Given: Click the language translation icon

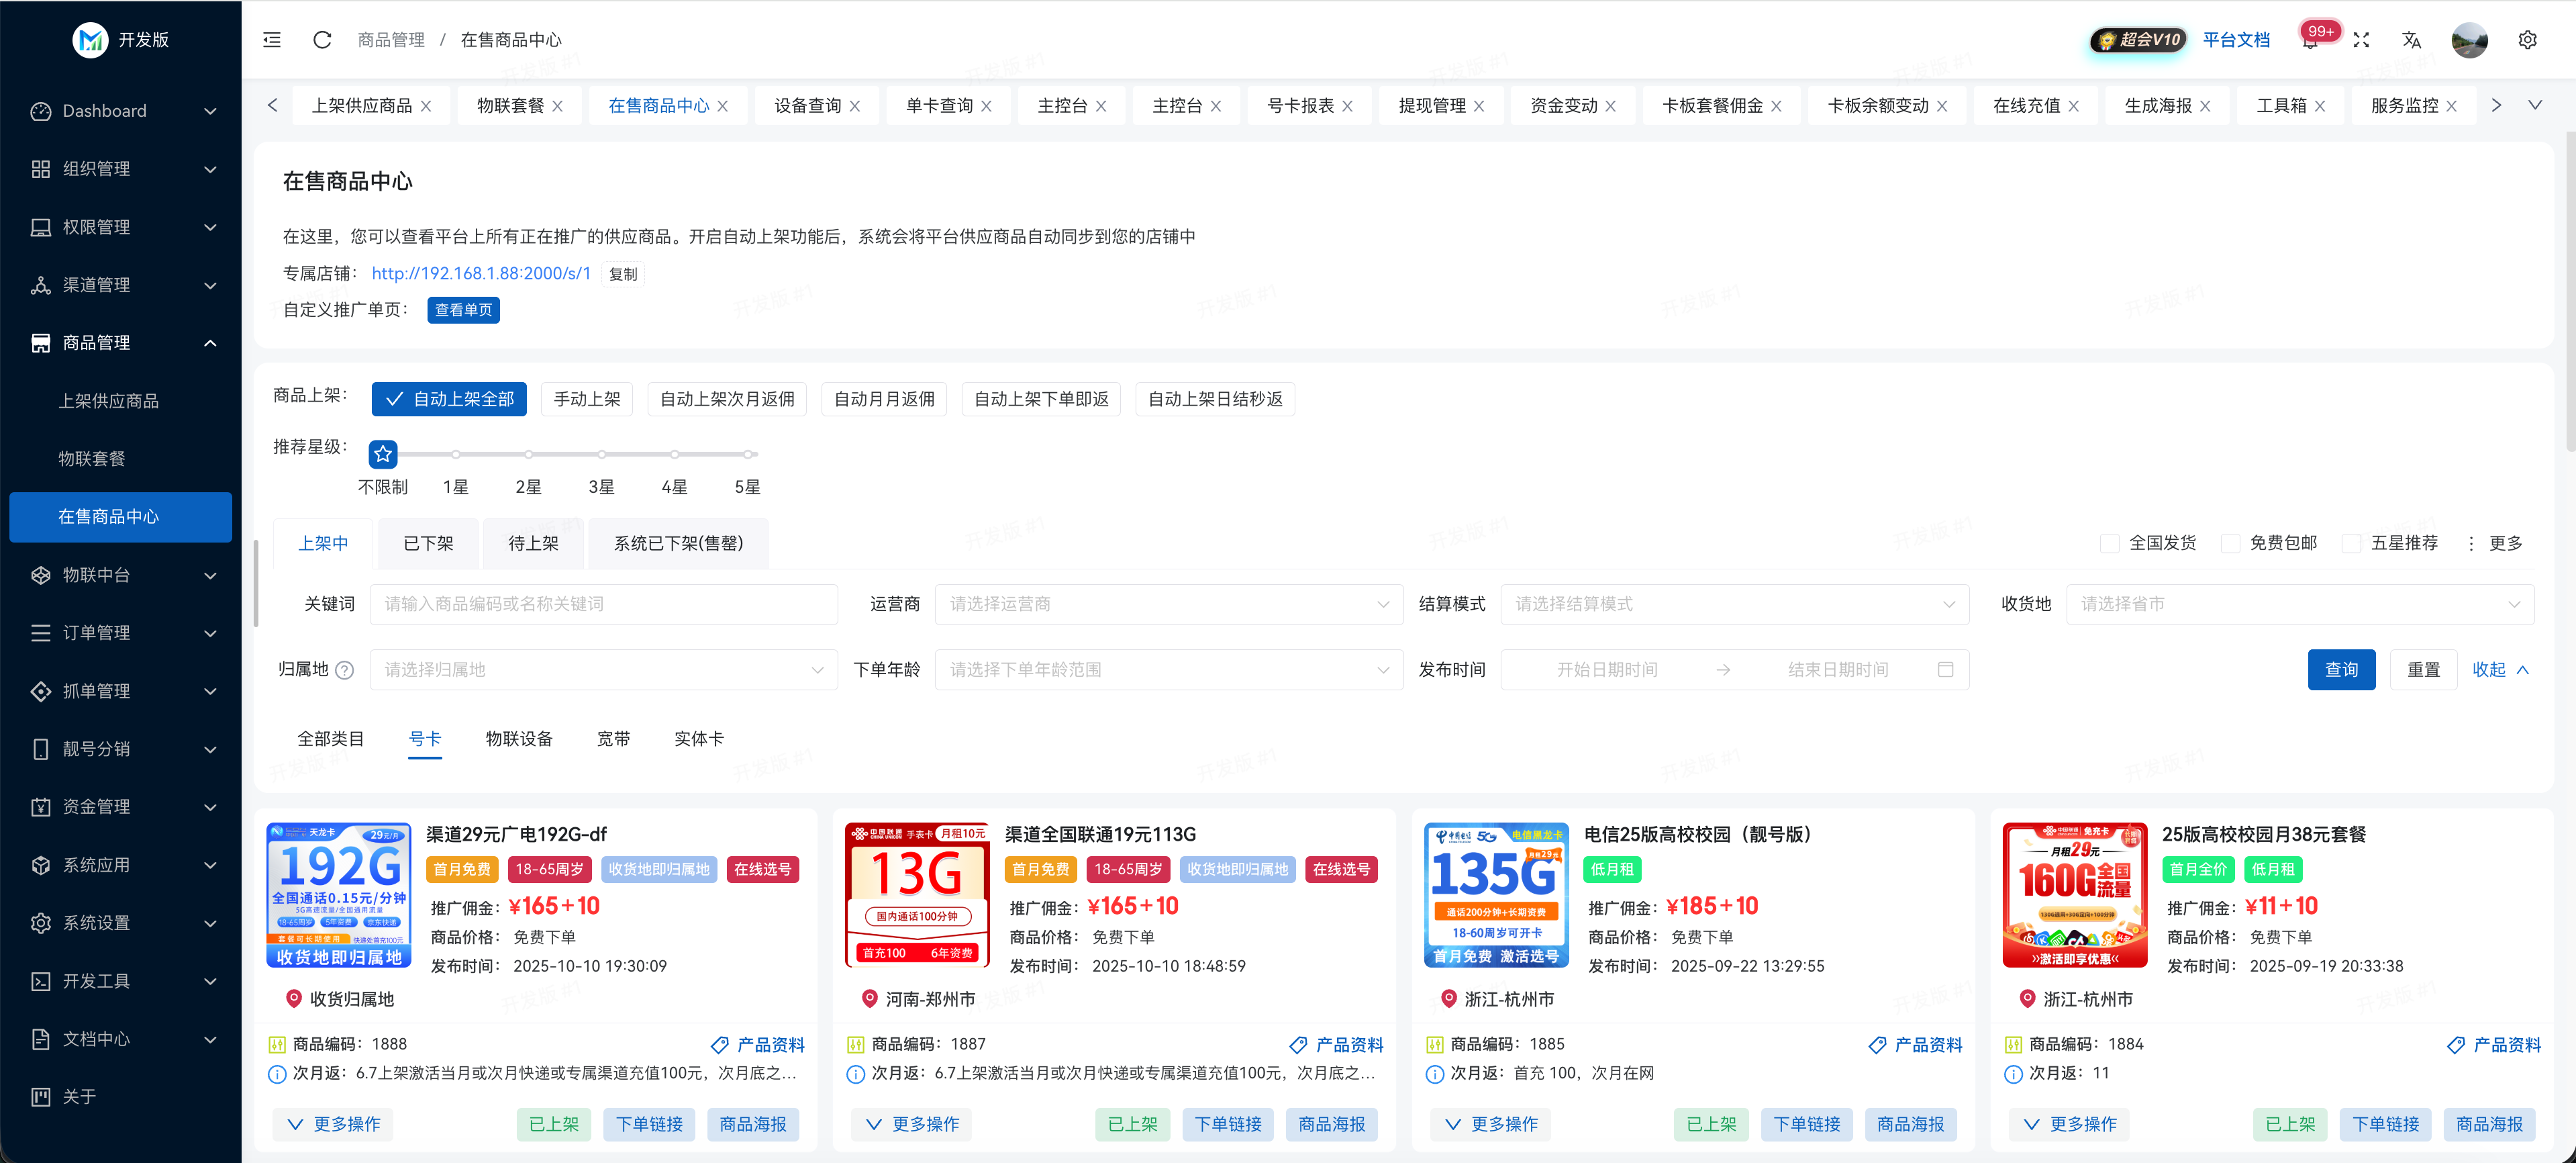Looking at the screenshot, I should pyautogui.click(x=2411, y=40).
